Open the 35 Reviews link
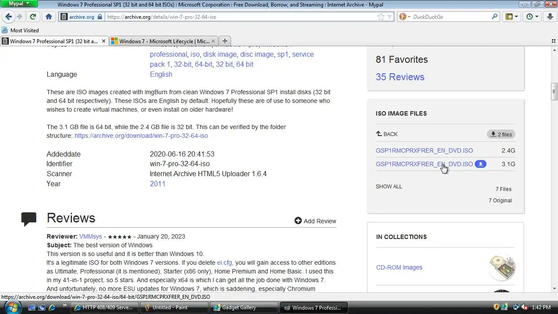Image resolution: width=558 pixels, height=314 pixels. click(400, 77)
